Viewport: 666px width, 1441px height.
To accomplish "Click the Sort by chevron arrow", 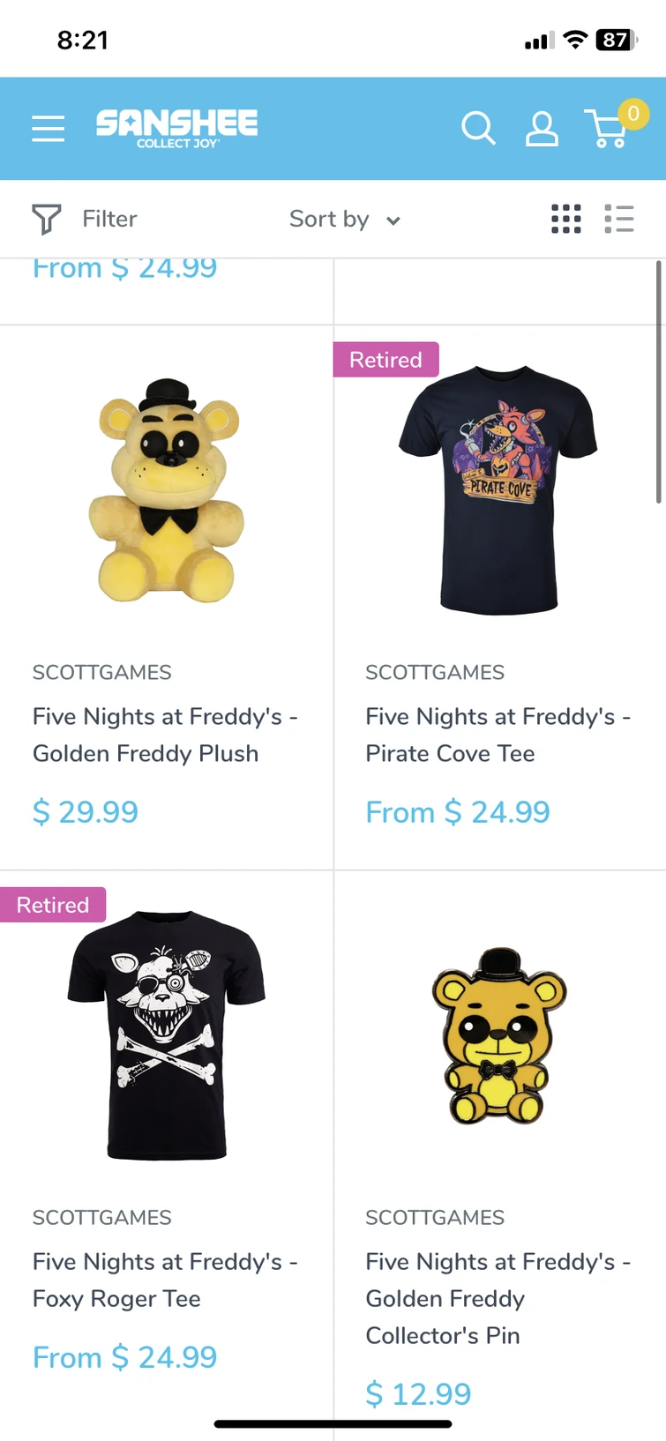I will (393, 220).
